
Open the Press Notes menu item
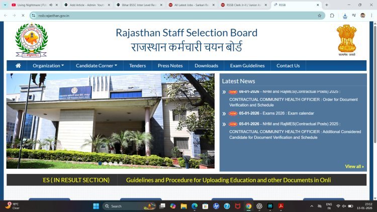click(x=170, y=66)
